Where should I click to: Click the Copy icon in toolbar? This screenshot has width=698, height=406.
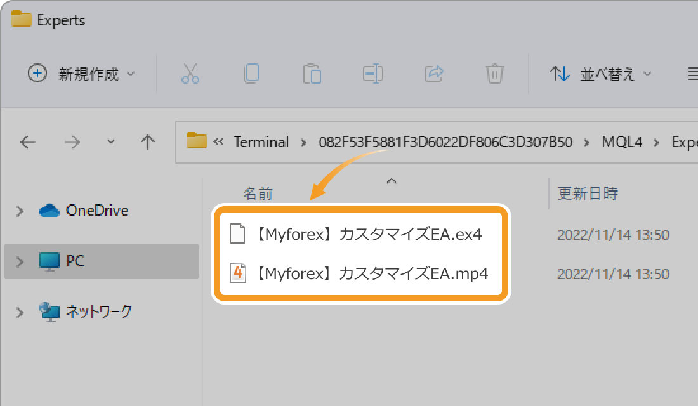[251, 74]
